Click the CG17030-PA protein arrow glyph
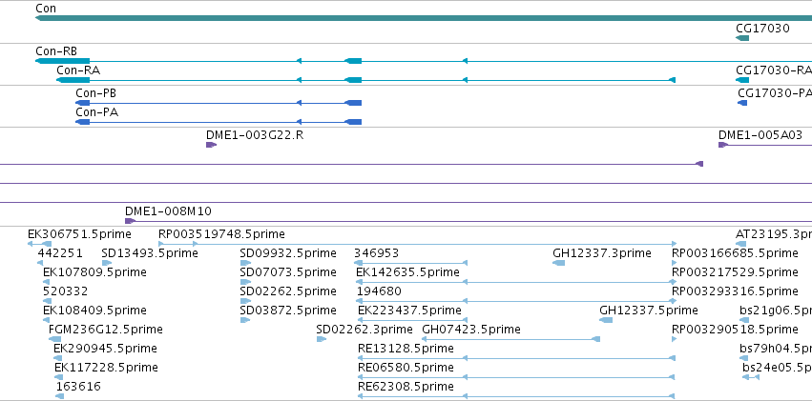 pos(742,103)
